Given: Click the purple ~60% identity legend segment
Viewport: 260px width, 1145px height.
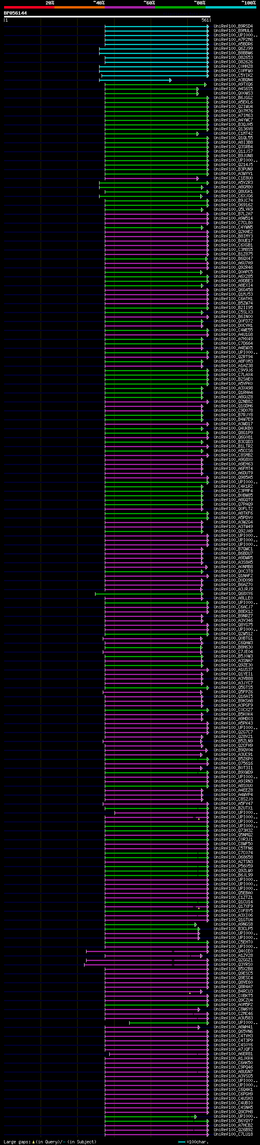Looking at the screenshot, I should [x=130, y=8].
